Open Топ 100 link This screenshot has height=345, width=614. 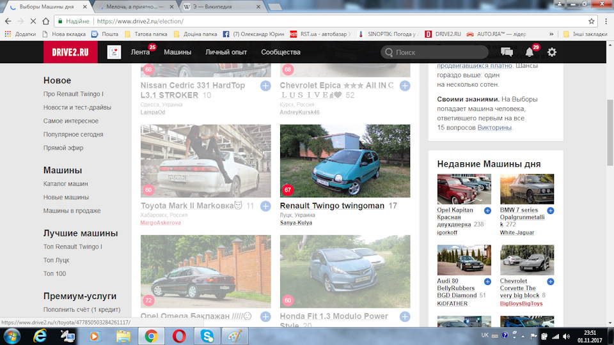(x=54, y=274)
